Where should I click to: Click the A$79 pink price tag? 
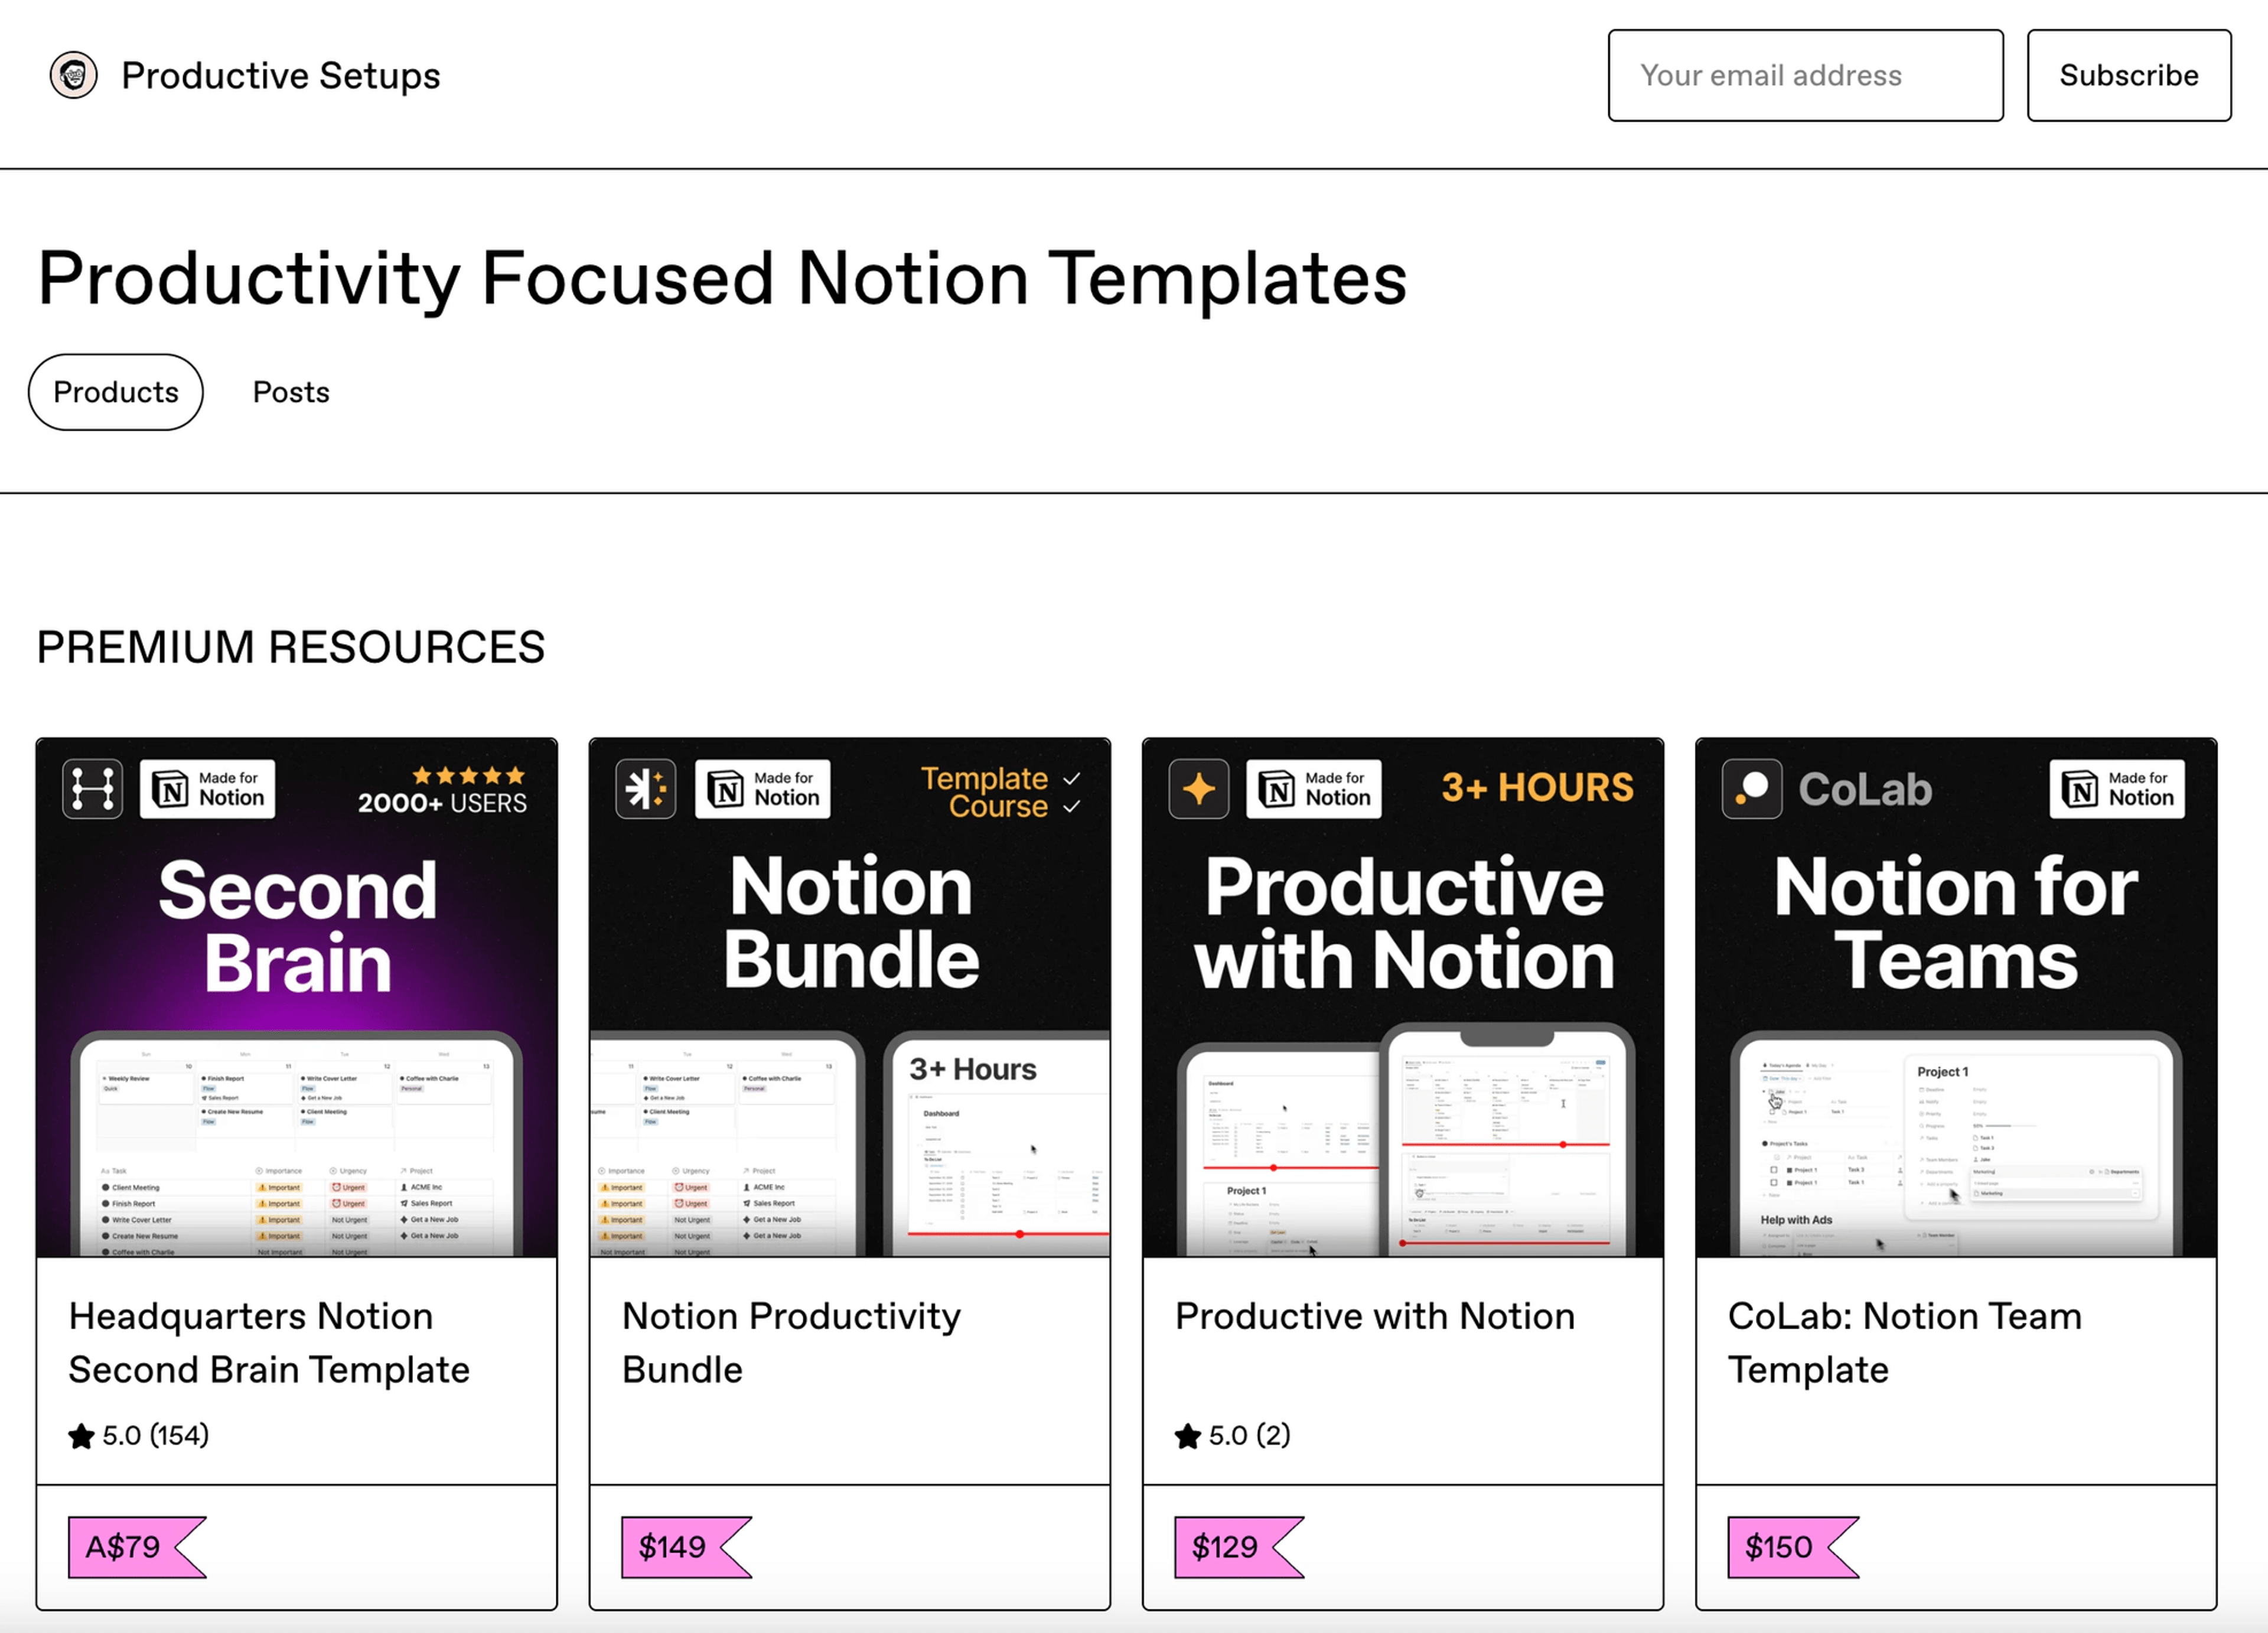point(137,1548)
